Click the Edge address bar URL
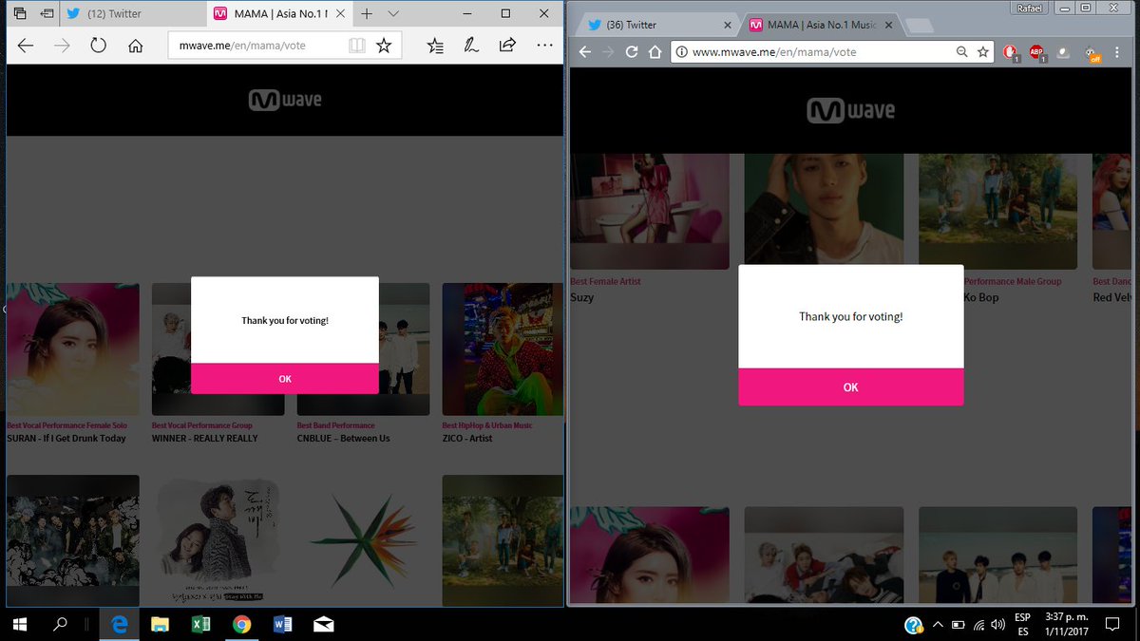Screen dimensions: 1140x641 (242, 45)
